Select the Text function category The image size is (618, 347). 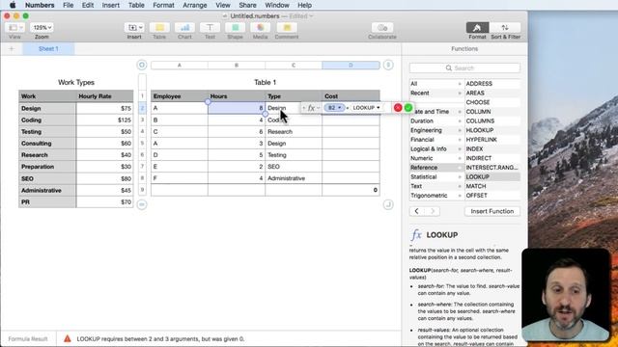436,186
